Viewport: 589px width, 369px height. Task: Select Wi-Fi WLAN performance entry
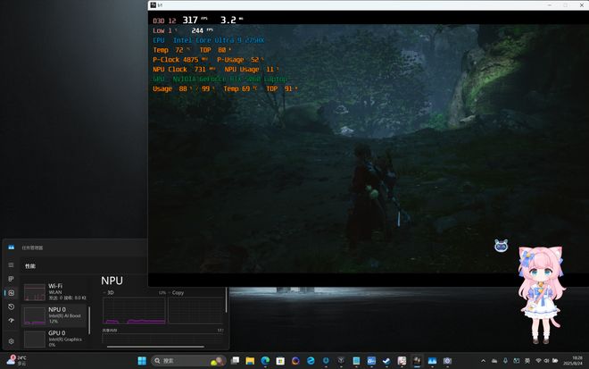[x=55, y=292]
